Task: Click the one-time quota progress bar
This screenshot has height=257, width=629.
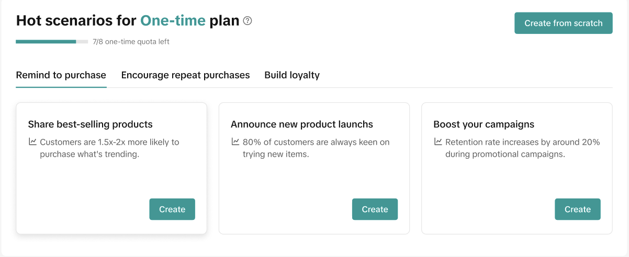Action: (52, 42)
